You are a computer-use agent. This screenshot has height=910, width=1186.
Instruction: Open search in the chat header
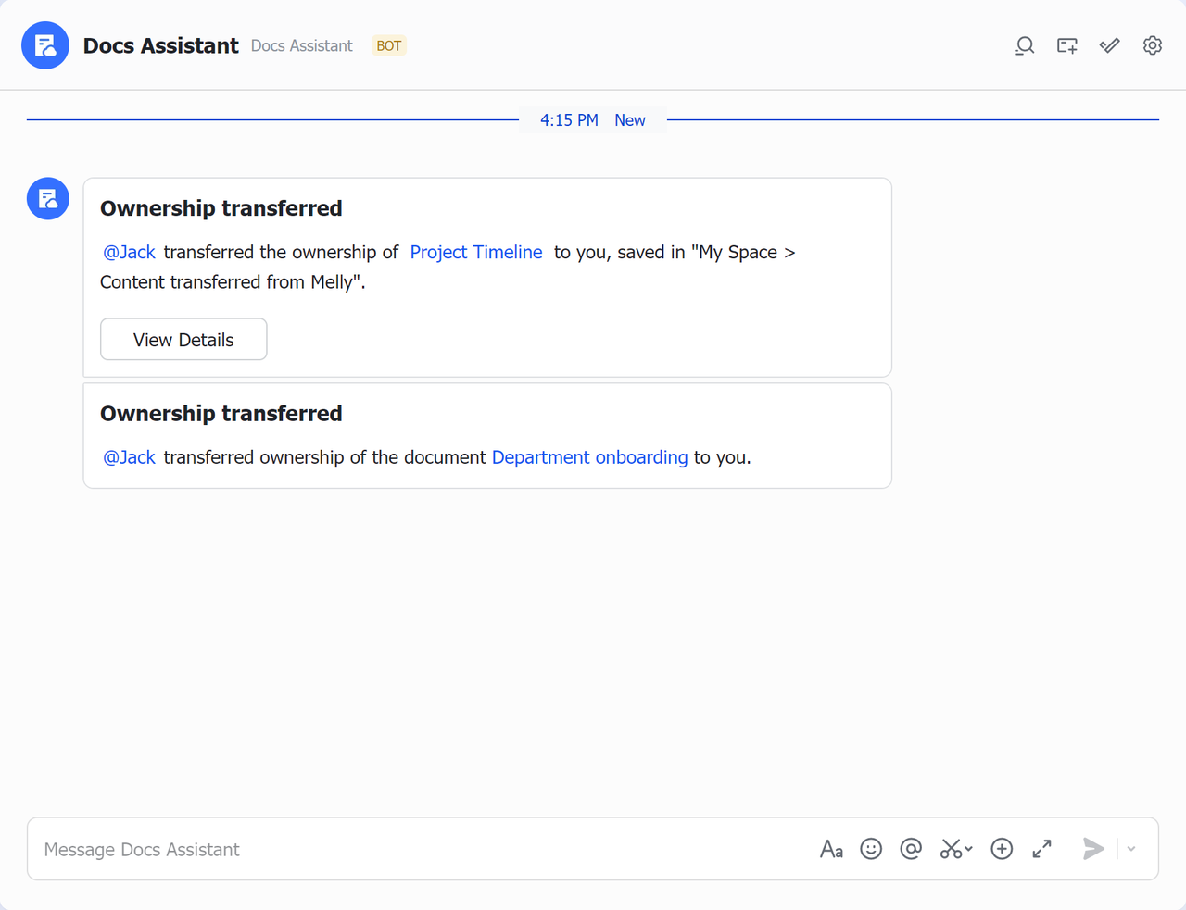(x=1024, y=45)
